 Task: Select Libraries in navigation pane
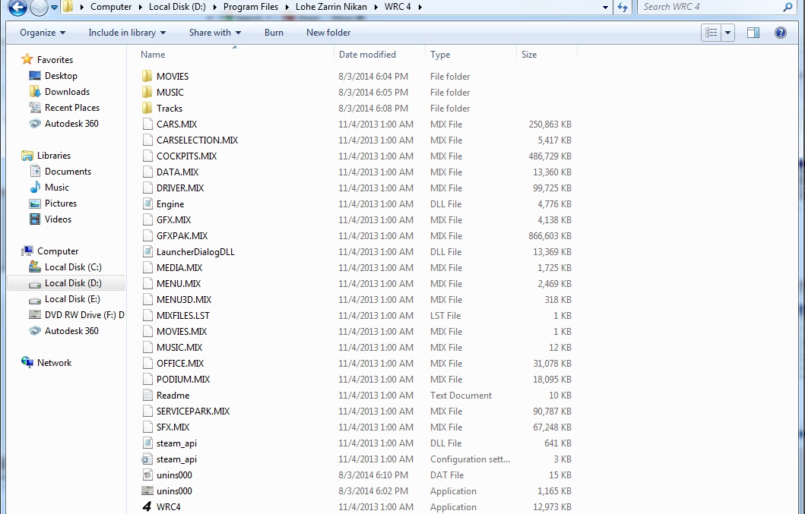(53, 155)
